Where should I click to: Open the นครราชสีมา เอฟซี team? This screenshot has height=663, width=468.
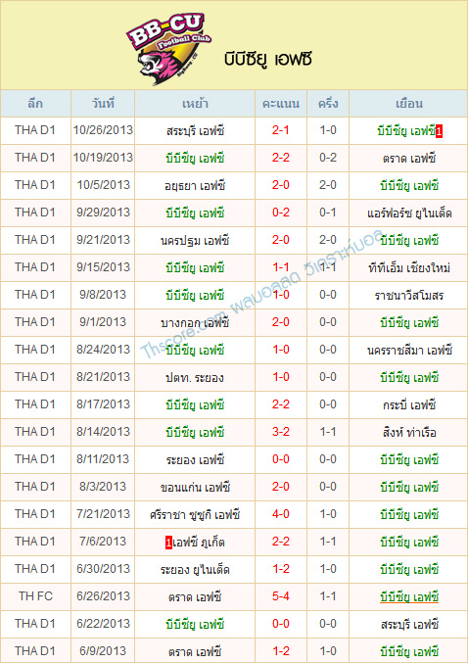(409, 350)
